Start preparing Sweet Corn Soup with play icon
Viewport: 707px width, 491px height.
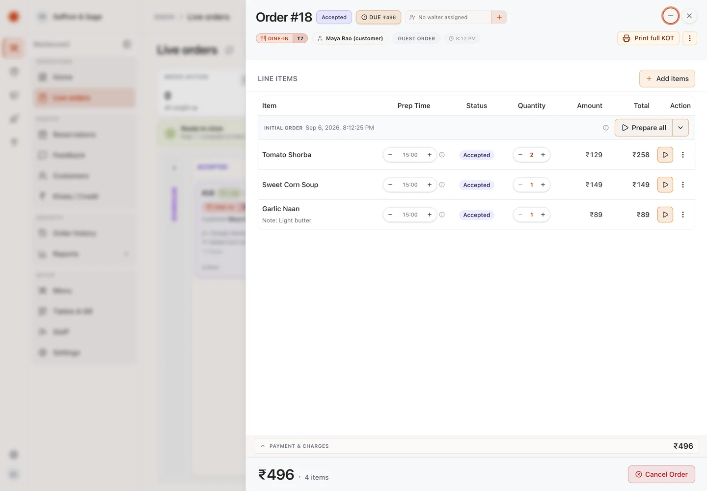tap(665, 185)
